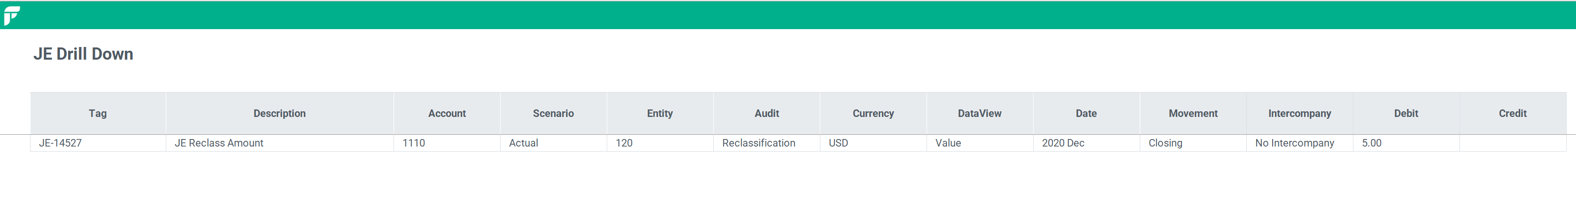Sort by the Tag column header
This screenshot has height=201, width=1576.
click(98, 114)
